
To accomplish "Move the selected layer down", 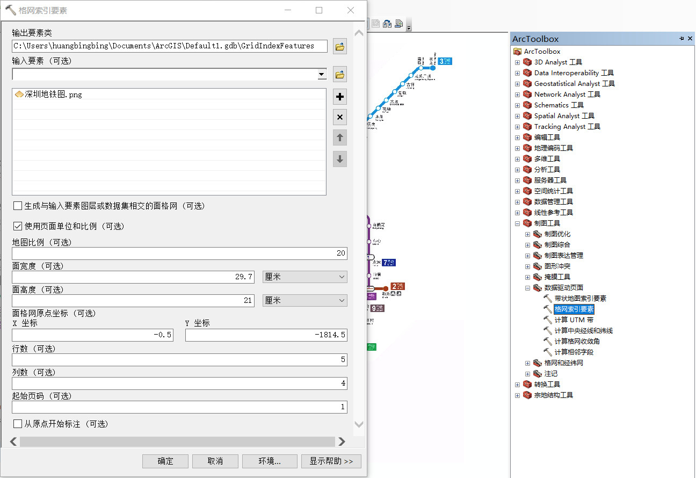I will point(339,158).
